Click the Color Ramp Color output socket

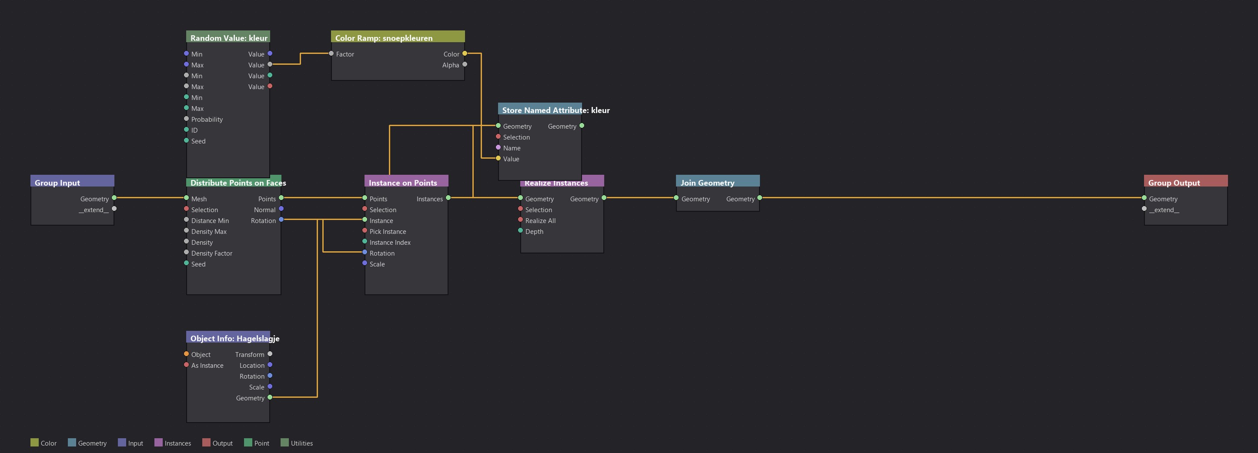click(x=465, y=53)
